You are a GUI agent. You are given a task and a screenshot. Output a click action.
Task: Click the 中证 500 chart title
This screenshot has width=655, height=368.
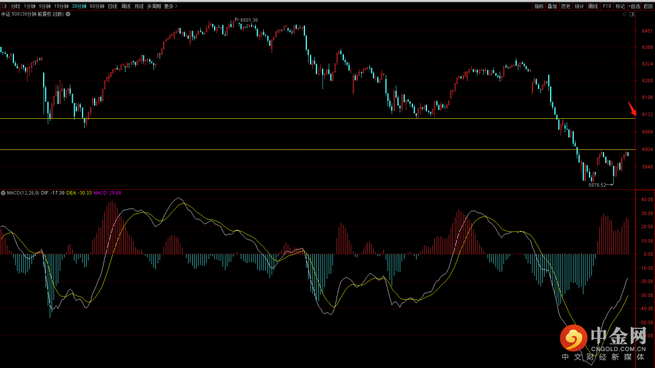pos(32,14)
